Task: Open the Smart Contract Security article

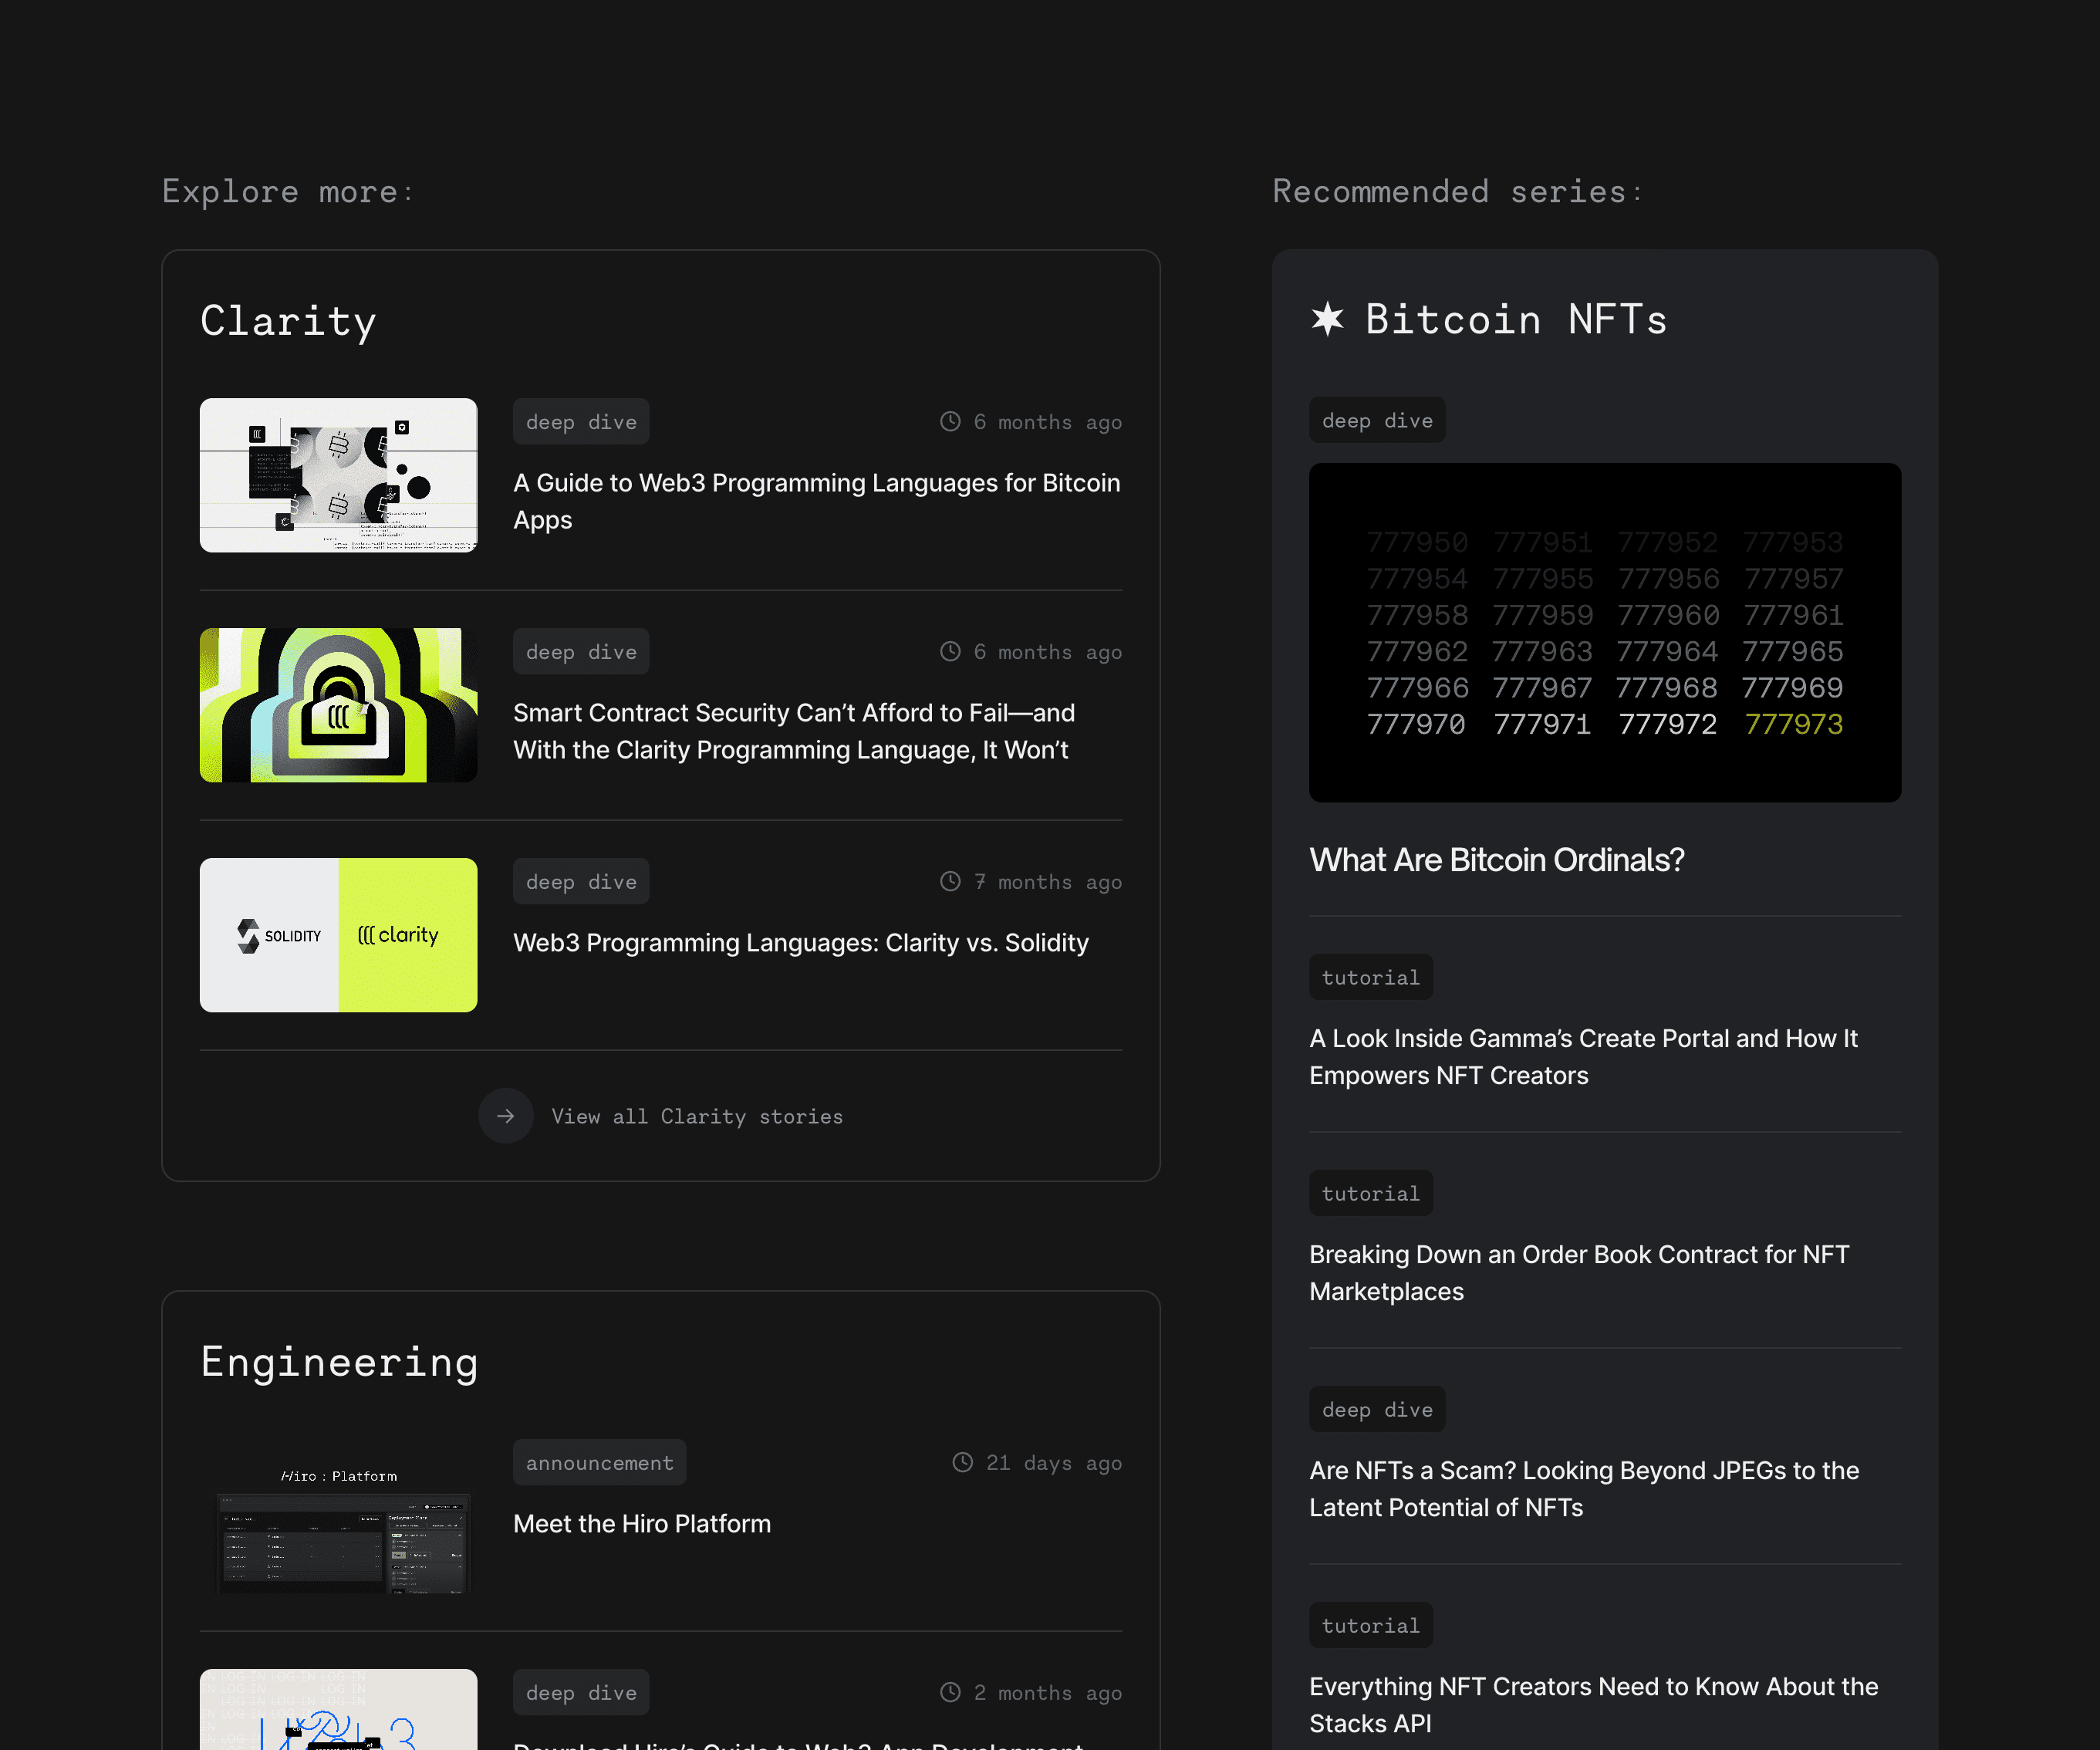Action: click(794, 732)
